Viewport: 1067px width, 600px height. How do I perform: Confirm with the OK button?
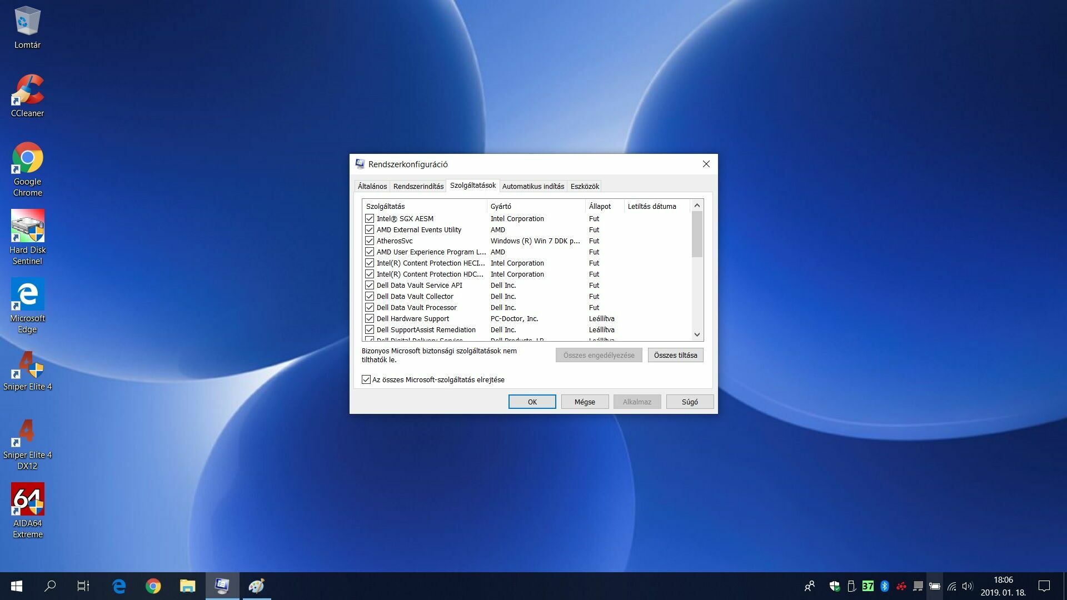[532, 402]
